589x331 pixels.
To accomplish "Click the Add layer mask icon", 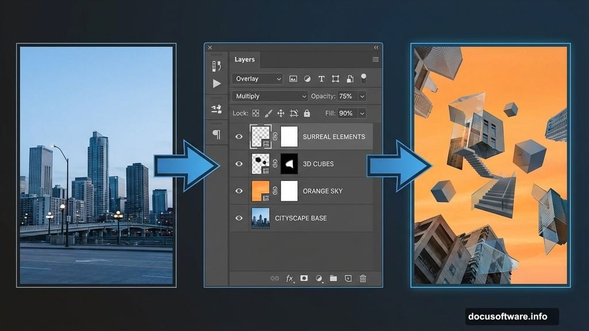I will click(x=304, y=278).
